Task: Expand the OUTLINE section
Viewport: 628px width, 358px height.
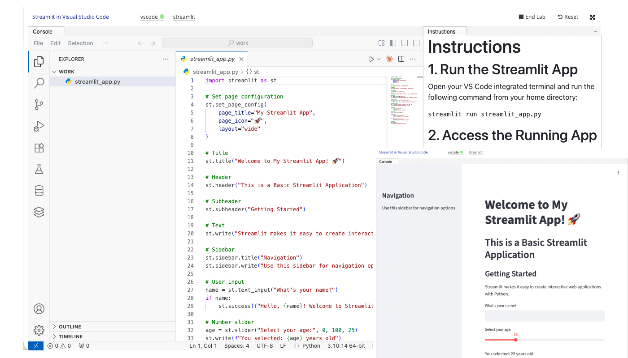Action: (x=70, y=327)
